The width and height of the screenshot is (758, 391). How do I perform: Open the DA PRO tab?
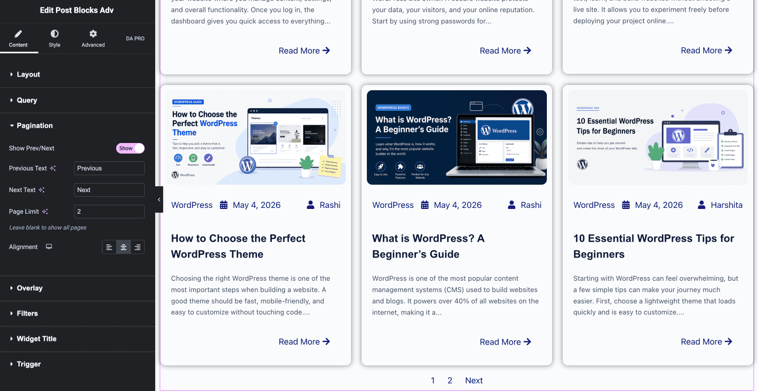tap(135, 39)
